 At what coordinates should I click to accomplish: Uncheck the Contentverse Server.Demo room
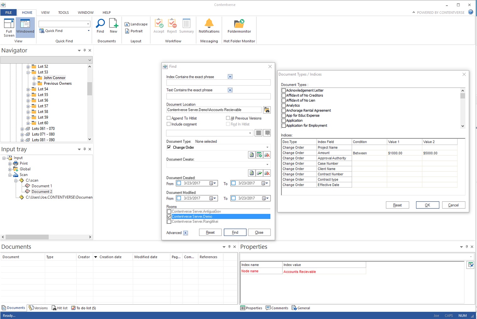[x=169, y=216]
